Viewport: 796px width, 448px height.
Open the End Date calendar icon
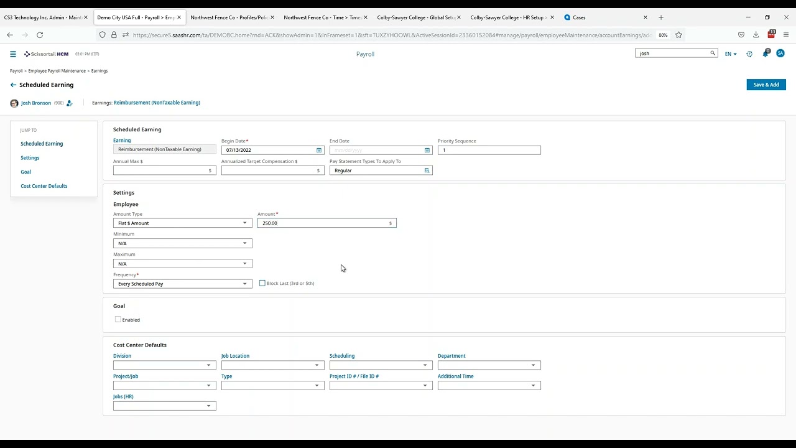pyautogui.click(x=427, y=150)
